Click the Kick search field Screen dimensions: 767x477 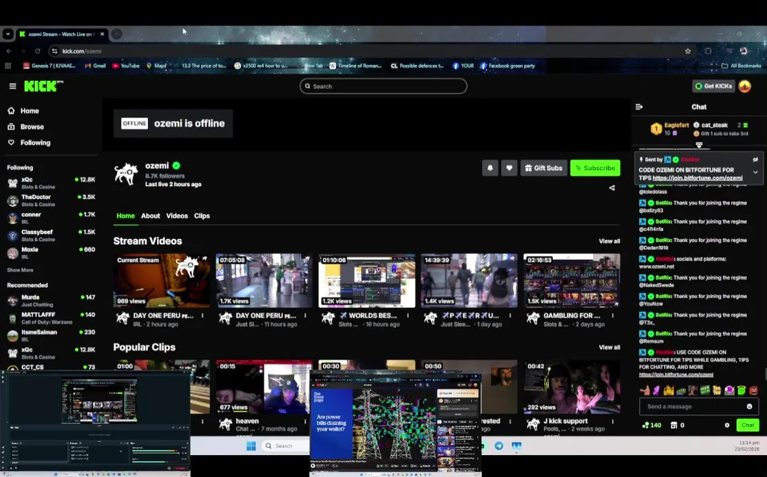[x=383, y=86]
